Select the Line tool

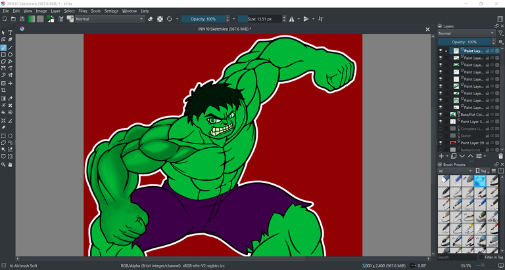(11, 48)
